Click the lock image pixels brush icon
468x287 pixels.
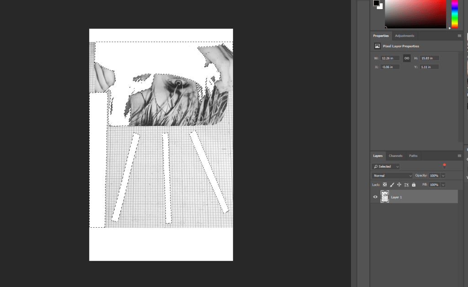point(392,185)
